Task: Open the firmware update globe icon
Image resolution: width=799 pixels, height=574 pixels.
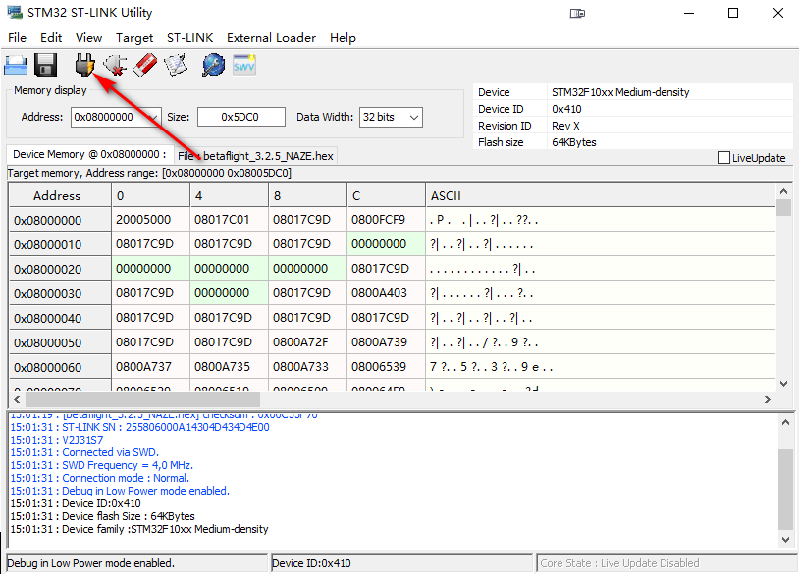Action: pyautogui.click(x=213, y=66)
